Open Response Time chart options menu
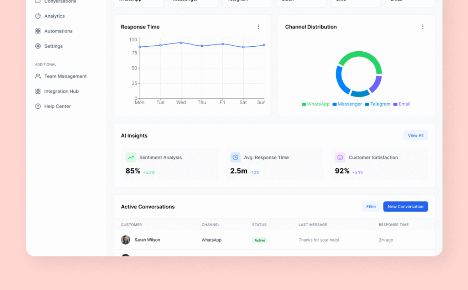The height and width of the screenshot is (290, 468). [x=258, y=27]
